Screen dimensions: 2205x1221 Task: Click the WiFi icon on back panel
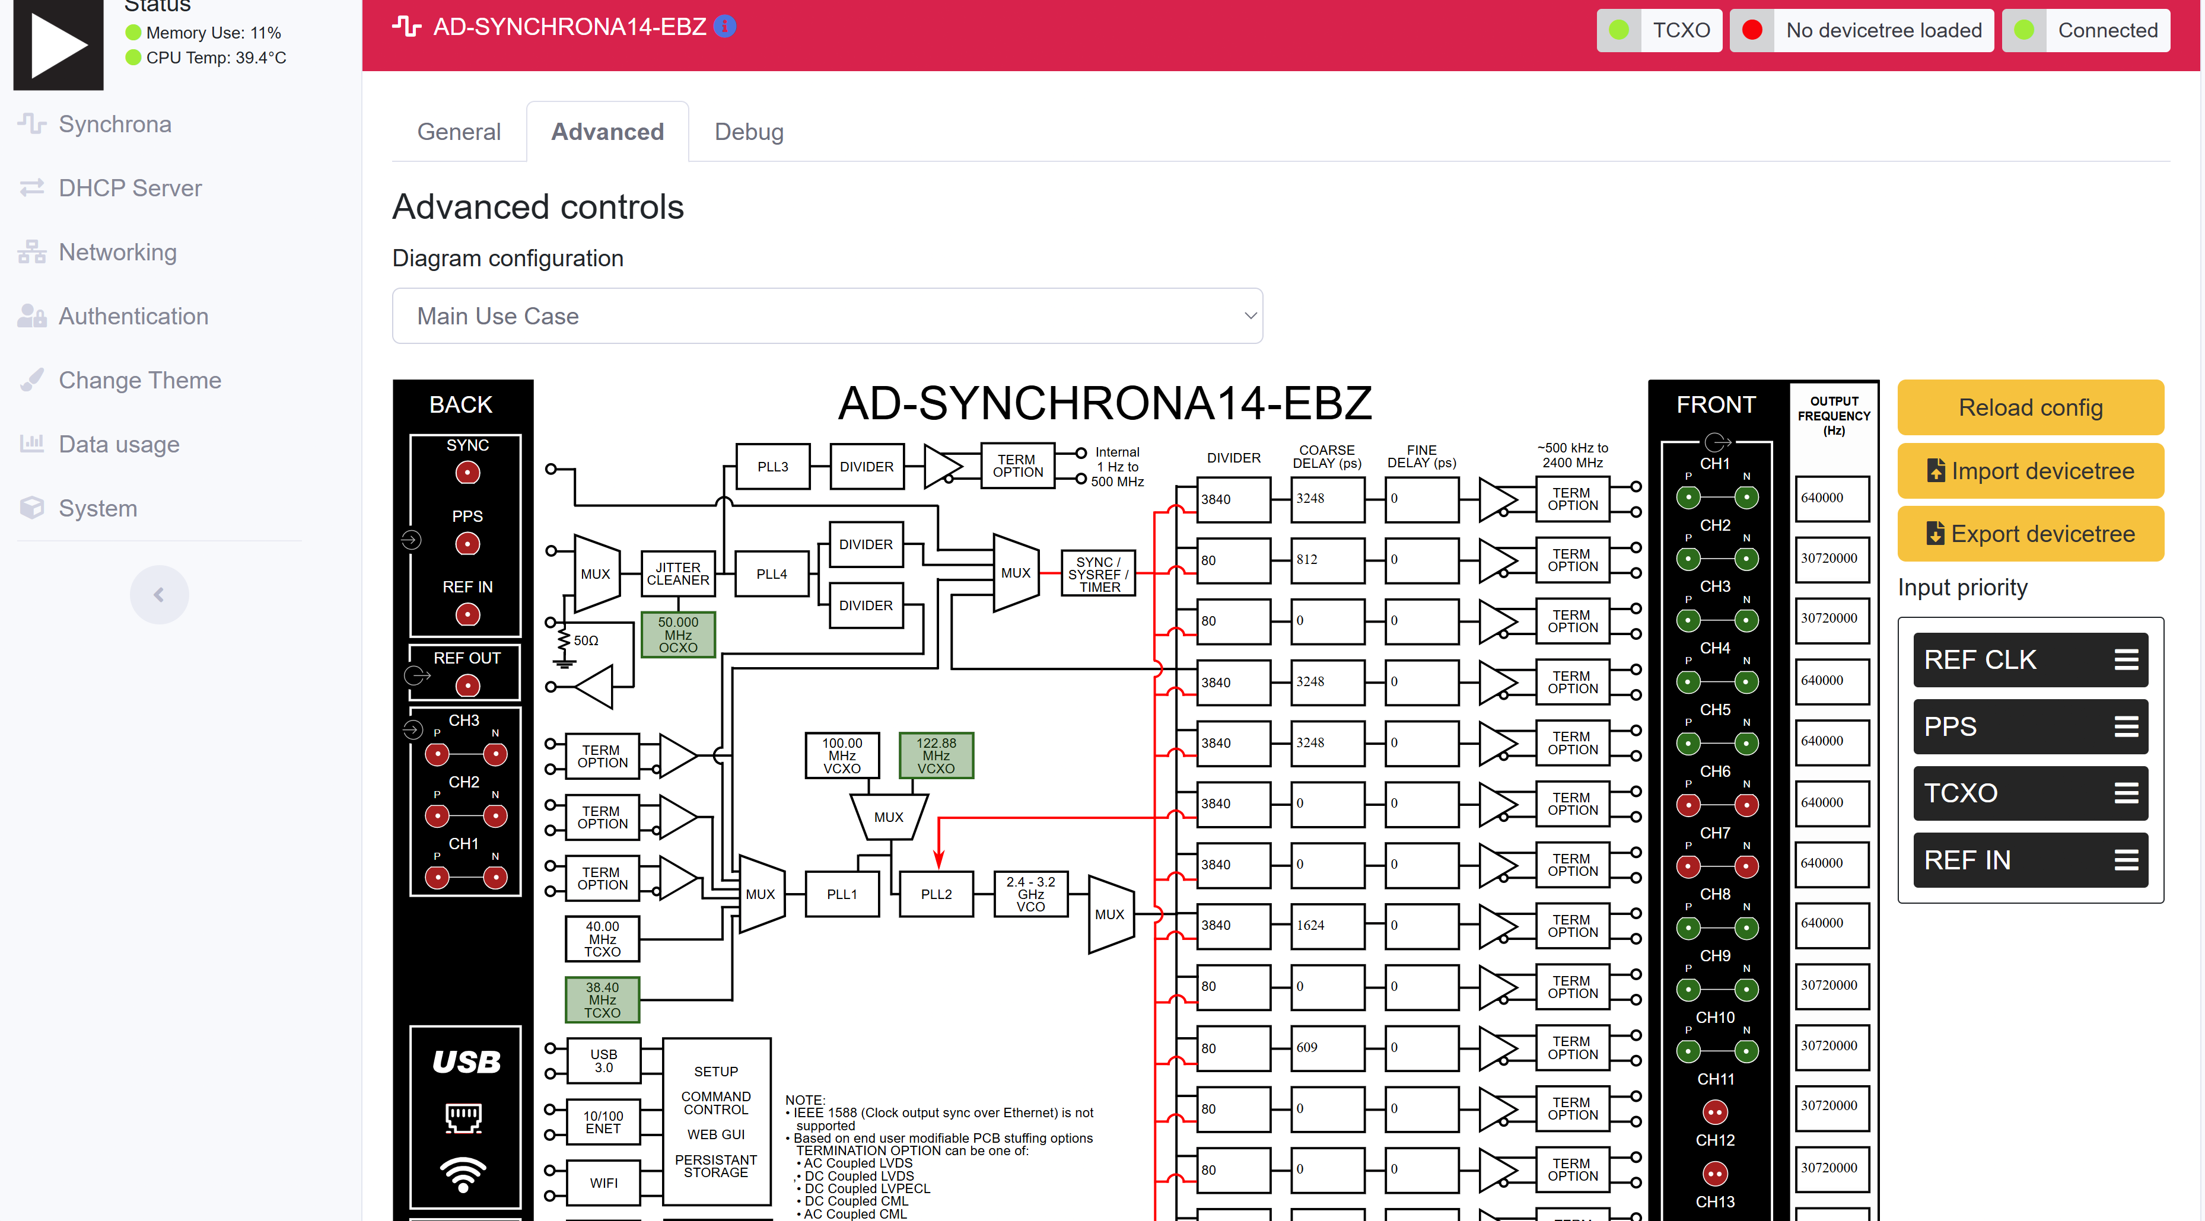[463, 1176]
